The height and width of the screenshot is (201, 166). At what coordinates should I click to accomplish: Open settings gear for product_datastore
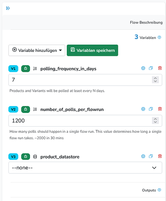[x=143, y=156]
